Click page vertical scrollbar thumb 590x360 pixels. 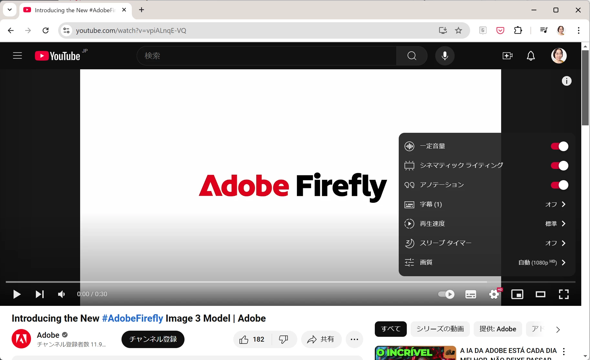pos(585,88)
